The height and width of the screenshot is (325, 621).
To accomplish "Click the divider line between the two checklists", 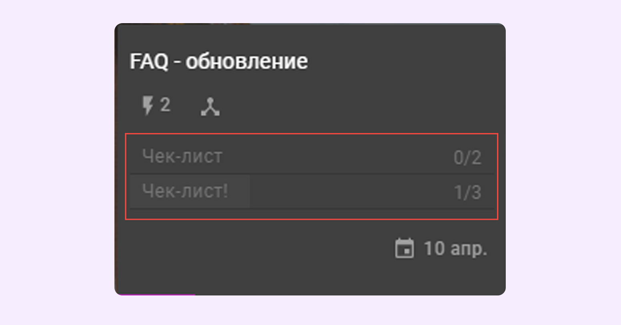I will [312, 174].
